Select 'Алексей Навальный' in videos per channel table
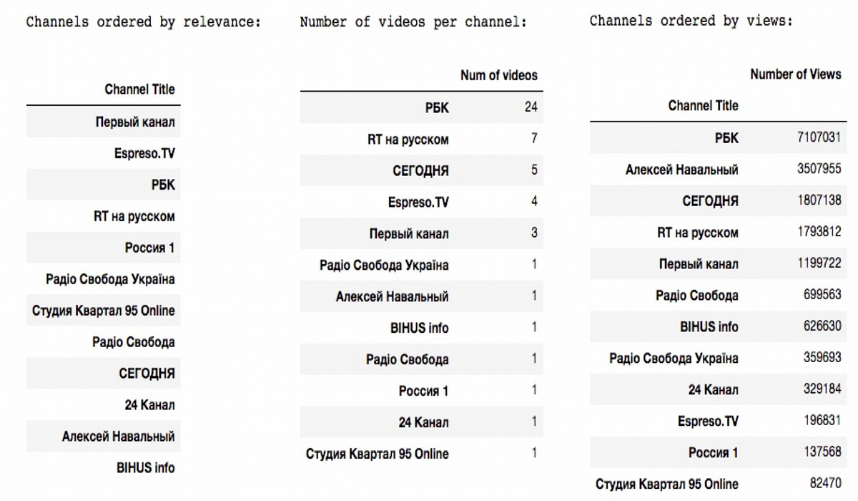The image size is (858, 501). tap(393, 296)
